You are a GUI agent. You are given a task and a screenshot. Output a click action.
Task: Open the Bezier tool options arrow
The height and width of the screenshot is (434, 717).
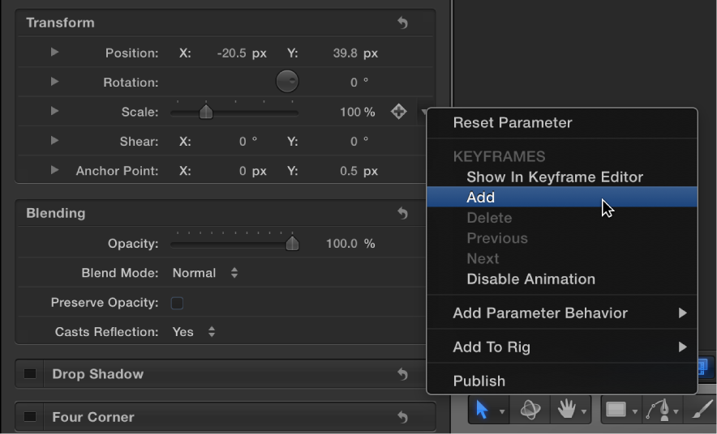pyautogui.click(x=676, y=411)
